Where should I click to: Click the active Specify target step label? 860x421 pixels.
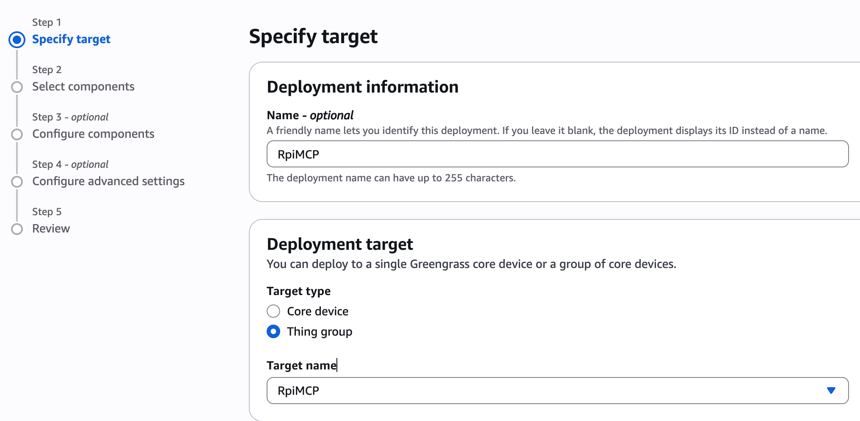71,39
